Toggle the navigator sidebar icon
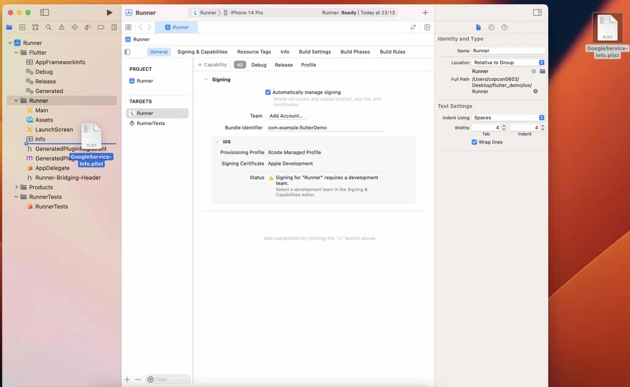Viewport: 630px width, 387px height. (x=44, y=12)
